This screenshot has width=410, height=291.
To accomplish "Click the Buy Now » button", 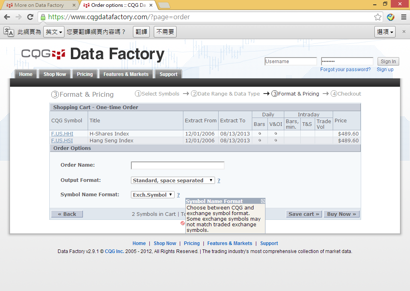I will tap(342, 214).
